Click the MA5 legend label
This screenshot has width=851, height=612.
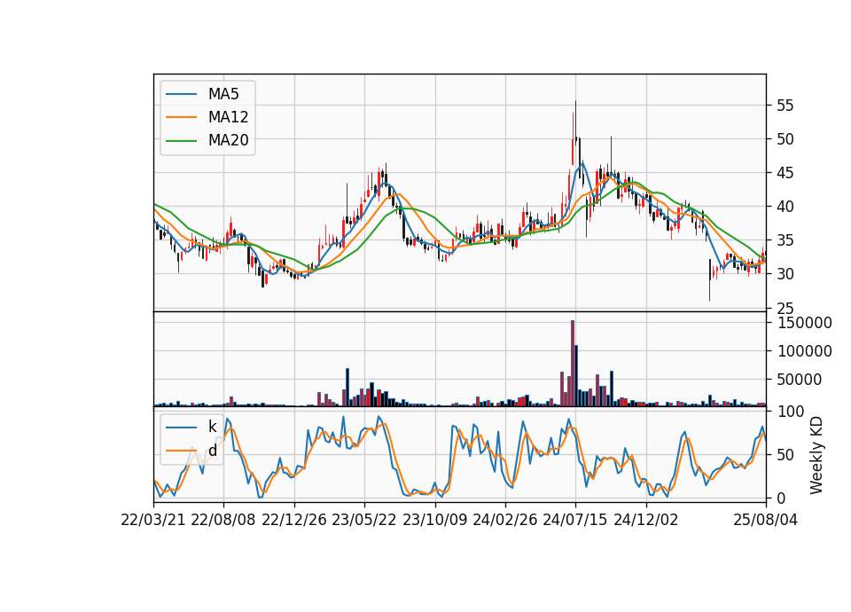click(x=223, y=94)
